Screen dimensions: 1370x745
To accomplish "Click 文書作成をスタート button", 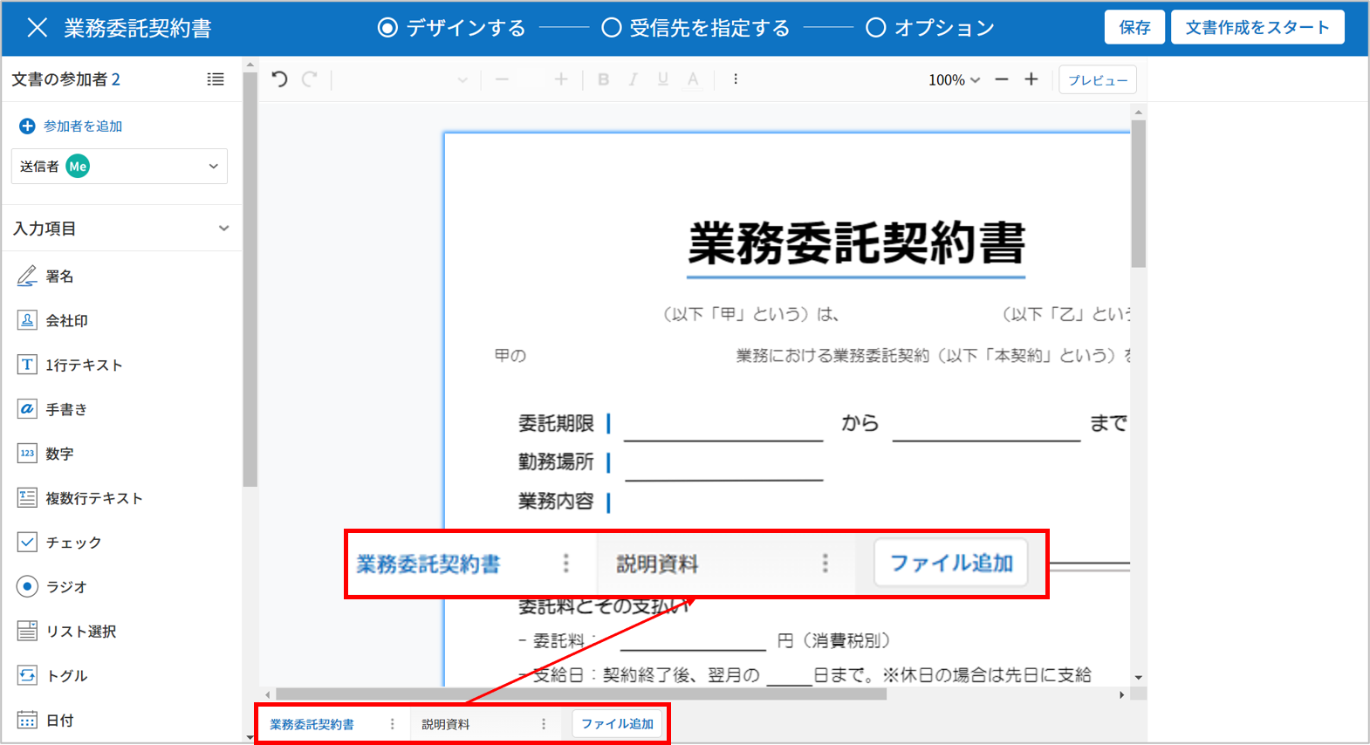I will pos(1257,28).
